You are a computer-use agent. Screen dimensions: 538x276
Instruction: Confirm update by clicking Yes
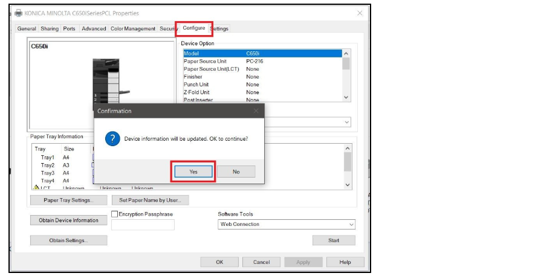tap(193, 172)
